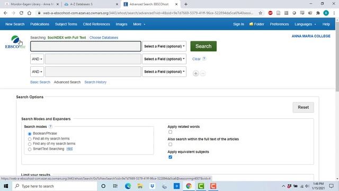The height and width of the screenshot is (191, 339).
Task: Enable Apply related words checkbox
Action: (x=171, y=132)
